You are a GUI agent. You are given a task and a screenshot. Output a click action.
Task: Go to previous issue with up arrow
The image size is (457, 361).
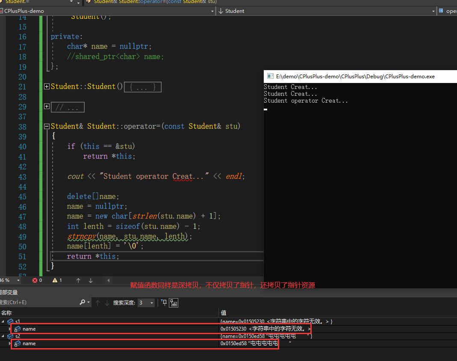click(x=78, y=280)
